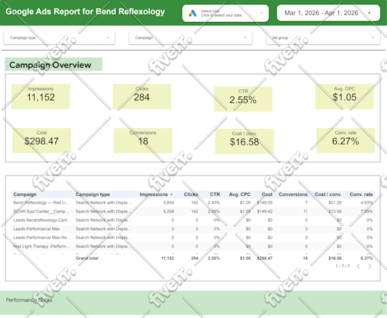Image resolution: width=387 pixels, height=318 pixels.
Task: Click the $149.42 cost cell
Action: click(265, 211)
